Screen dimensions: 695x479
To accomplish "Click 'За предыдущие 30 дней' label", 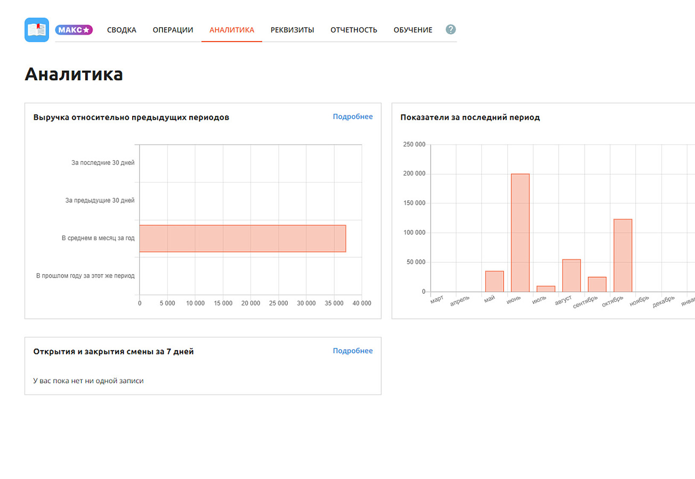I will point(100,201).
